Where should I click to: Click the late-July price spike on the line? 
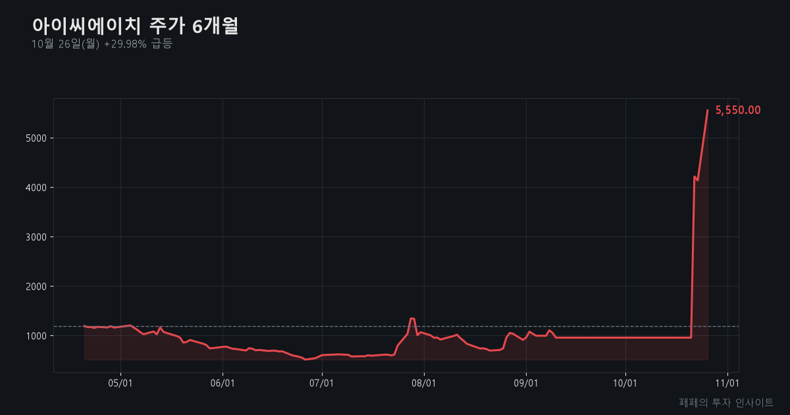[x=412, y=319]
